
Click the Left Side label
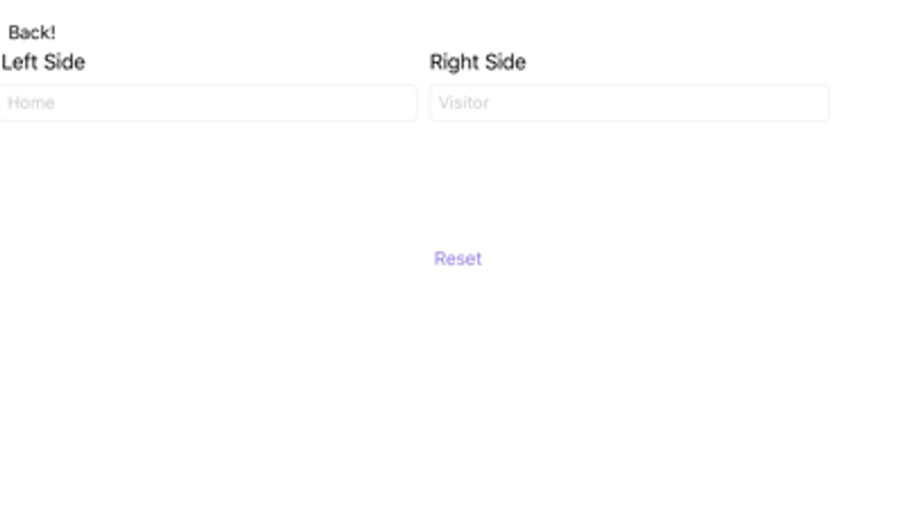pos(43,62)
